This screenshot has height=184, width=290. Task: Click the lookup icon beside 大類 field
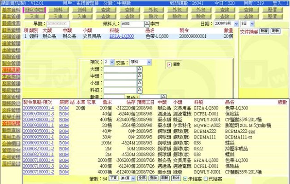tap(140, 69)
